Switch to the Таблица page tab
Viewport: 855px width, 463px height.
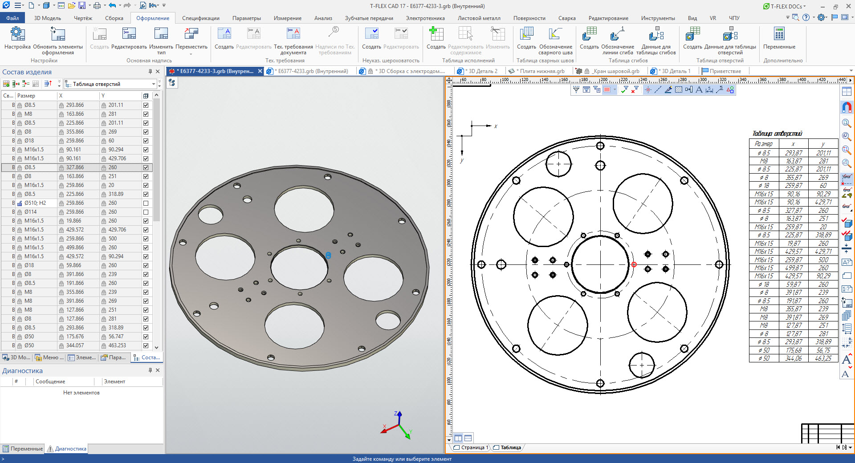[x=510, y=447]
